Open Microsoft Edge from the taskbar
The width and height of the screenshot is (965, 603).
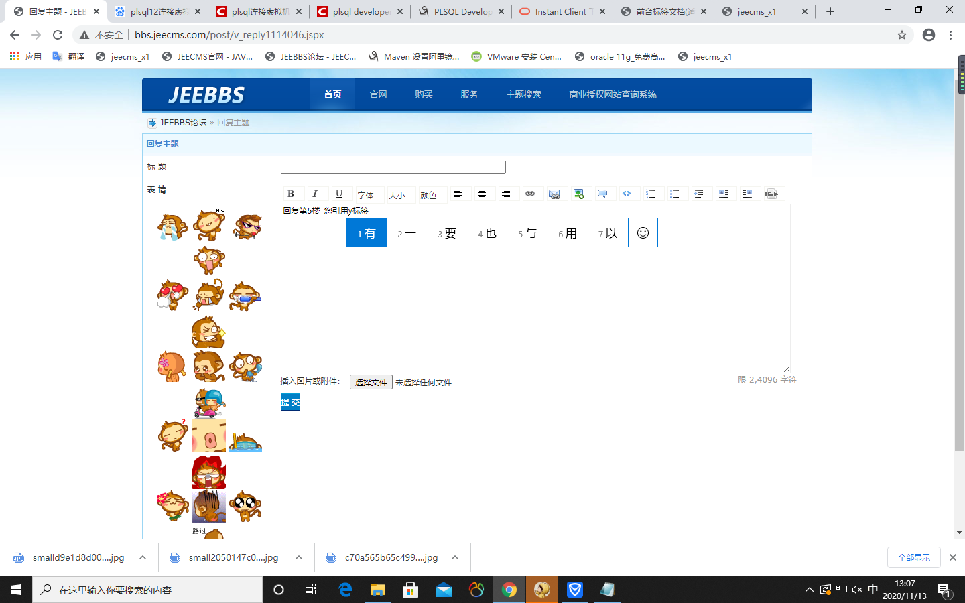coord(345,590)
